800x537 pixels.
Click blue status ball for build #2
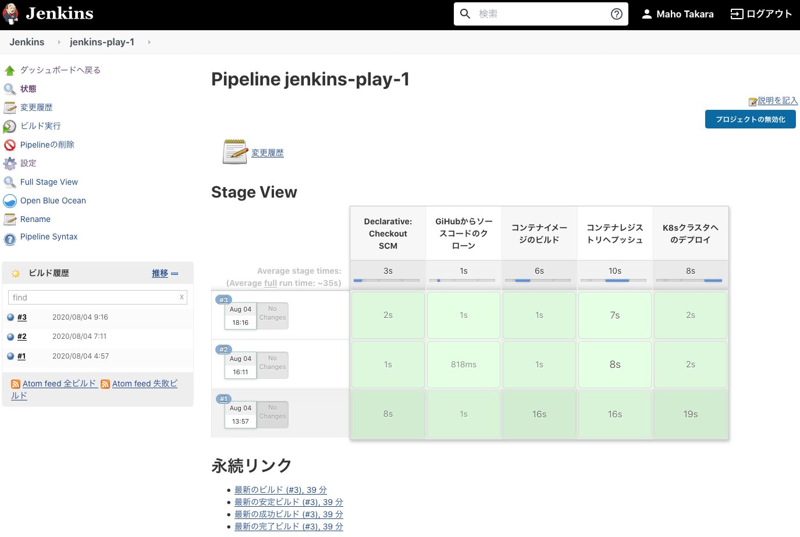pyautogui.click(x=10, y=336)
